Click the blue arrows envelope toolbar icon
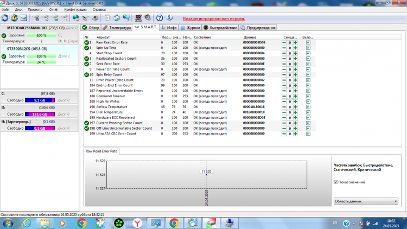 point(117,18)
